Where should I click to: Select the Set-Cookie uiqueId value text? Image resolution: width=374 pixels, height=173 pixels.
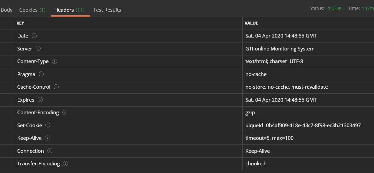click(x=303, y=125)
